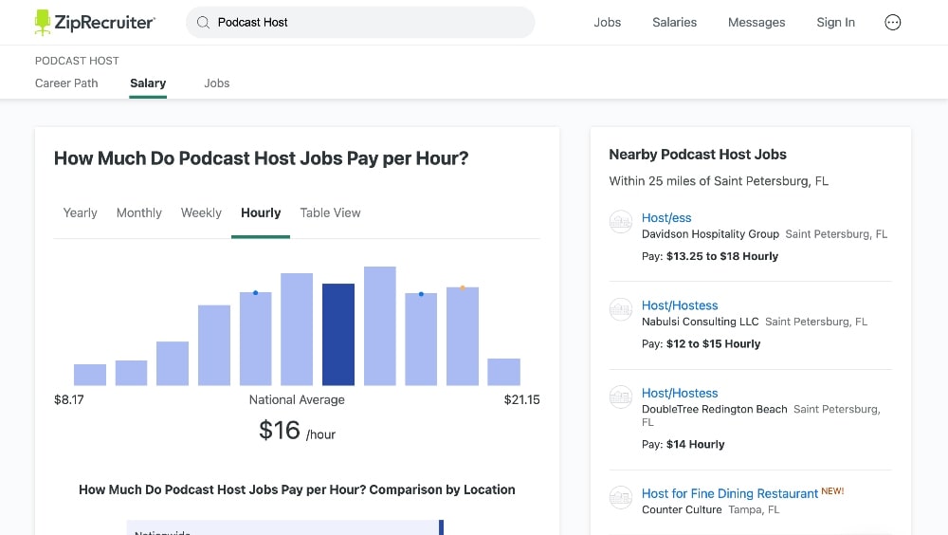Open the more options ellipsis icon
The image size is (948, 535).
892,23
